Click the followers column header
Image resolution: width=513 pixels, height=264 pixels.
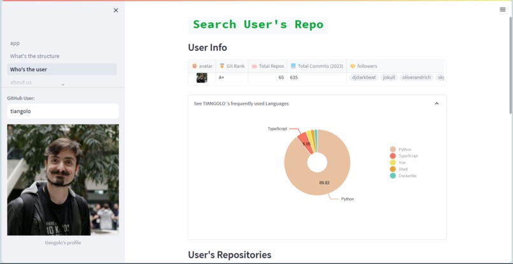(x=395, y=66)
